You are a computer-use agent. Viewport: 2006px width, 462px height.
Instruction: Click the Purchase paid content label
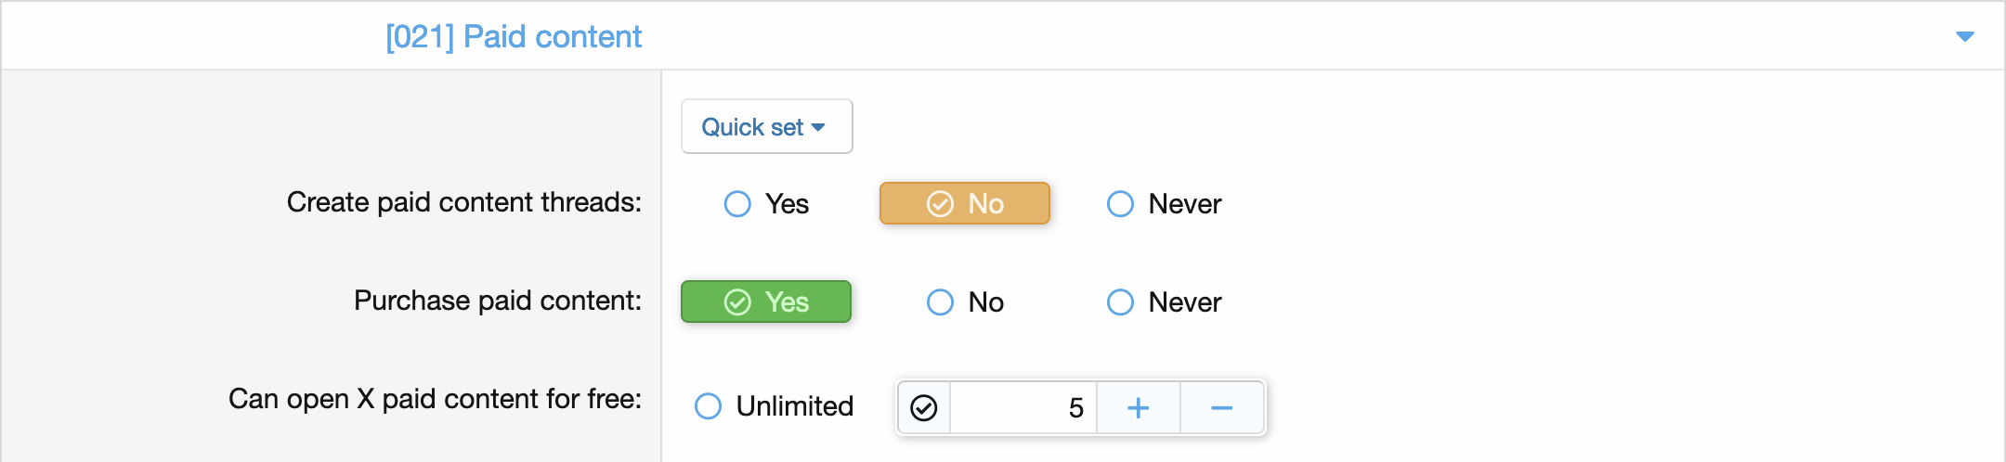tap(497, 301)
